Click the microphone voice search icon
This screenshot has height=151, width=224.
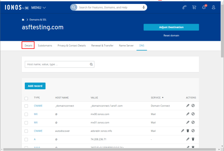(144, 8)
